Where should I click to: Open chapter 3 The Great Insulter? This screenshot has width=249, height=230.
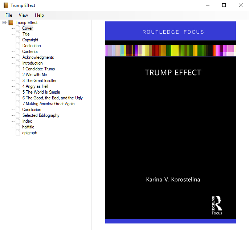[x=39, y=81]
